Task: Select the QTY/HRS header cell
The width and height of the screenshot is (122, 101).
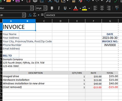Action: coord(77,73)
